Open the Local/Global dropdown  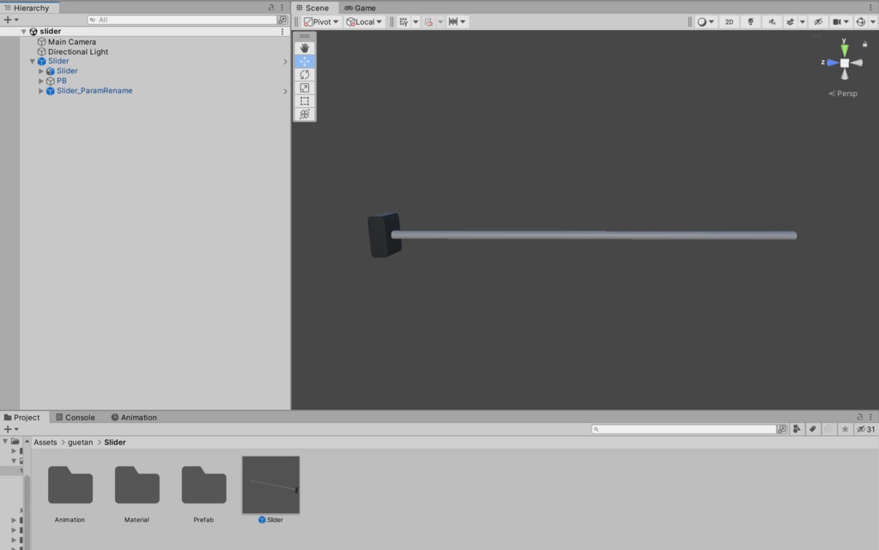364,21
